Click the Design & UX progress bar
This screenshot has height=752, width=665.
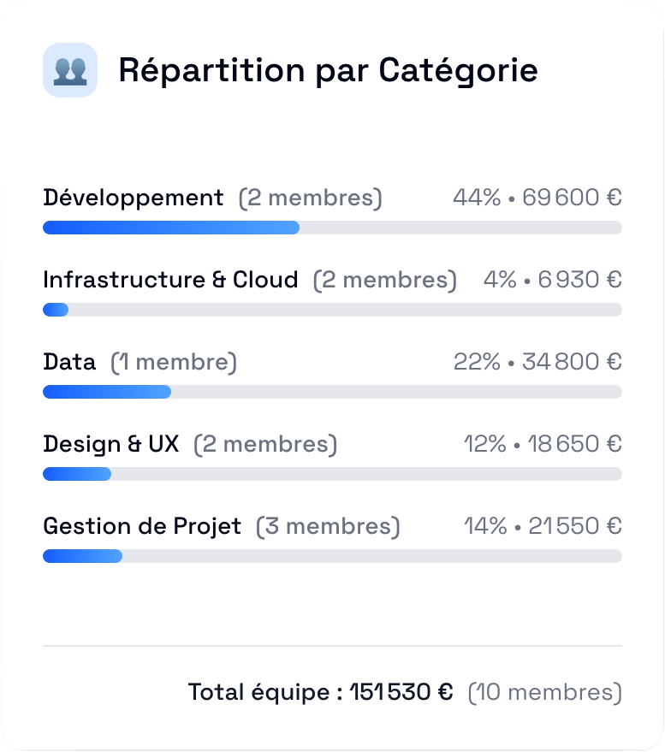332,474
